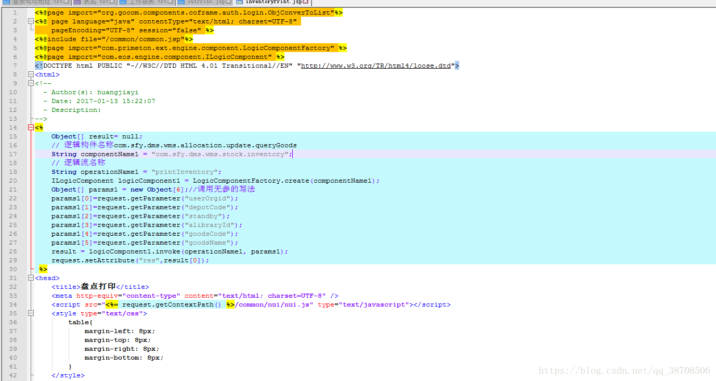Click the meta http-equiv content-type line

click(195, 296)
